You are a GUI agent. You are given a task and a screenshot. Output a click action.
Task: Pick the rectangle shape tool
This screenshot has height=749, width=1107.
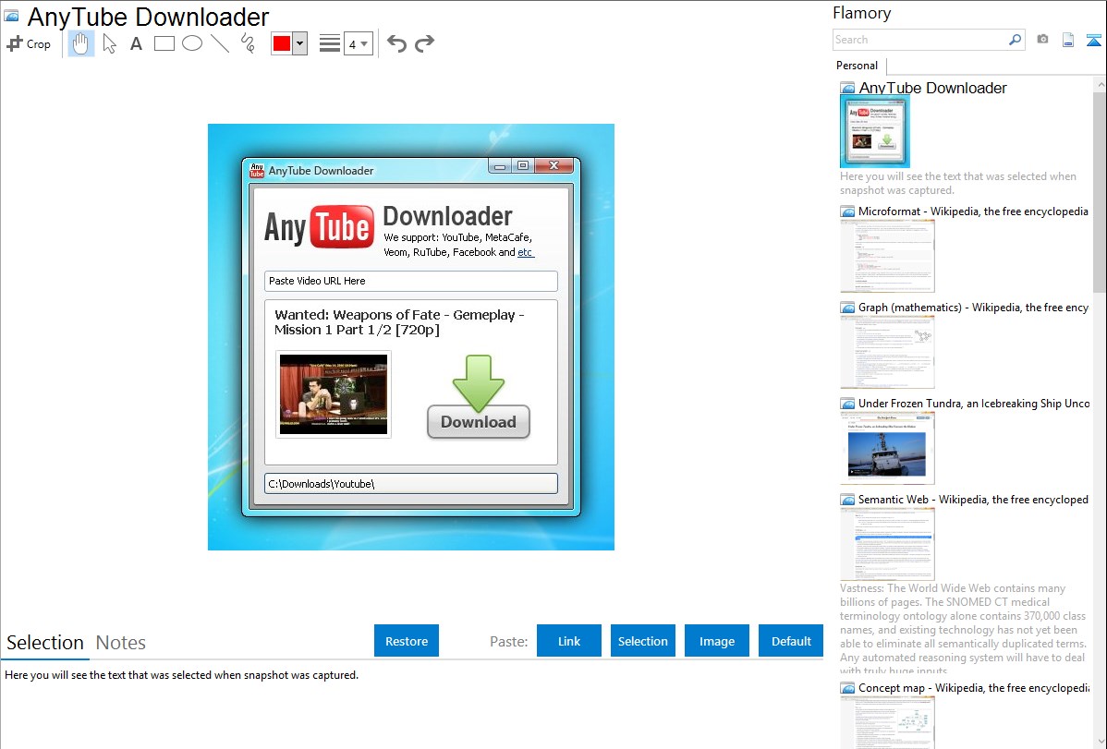pos(164,43)
